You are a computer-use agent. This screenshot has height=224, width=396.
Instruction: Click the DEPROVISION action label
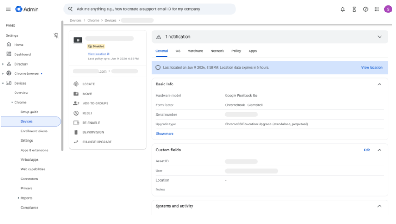(x=93, y=132)
